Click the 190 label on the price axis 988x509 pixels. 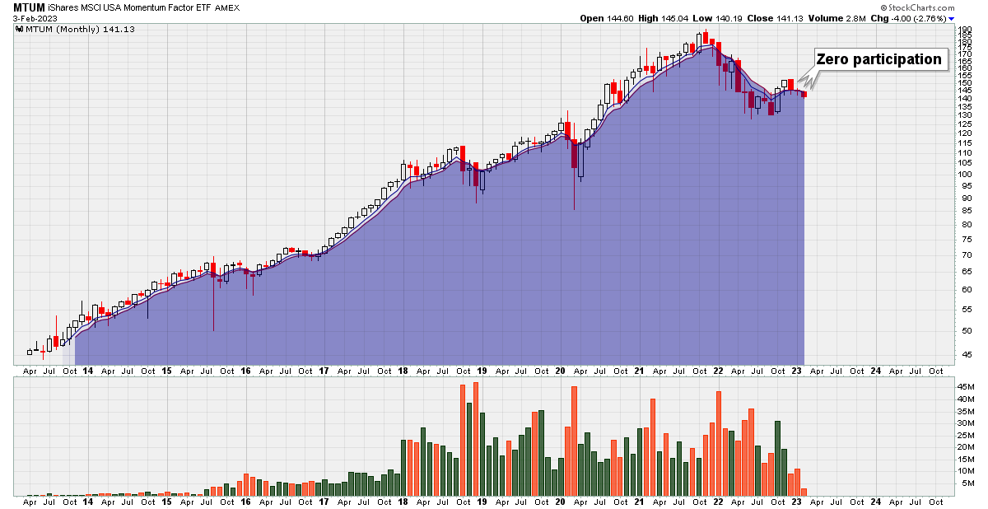(x=965, y=31)
